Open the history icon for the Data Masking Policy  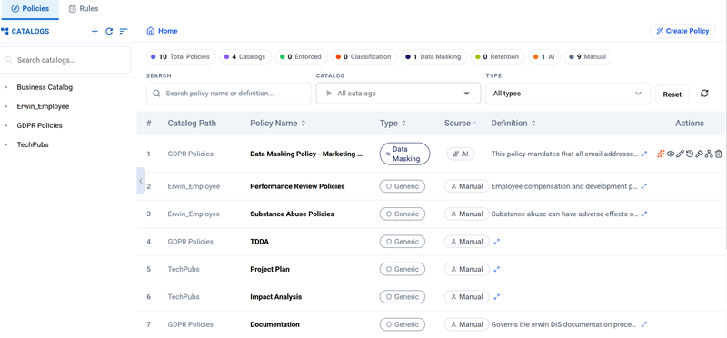[690, 154]
